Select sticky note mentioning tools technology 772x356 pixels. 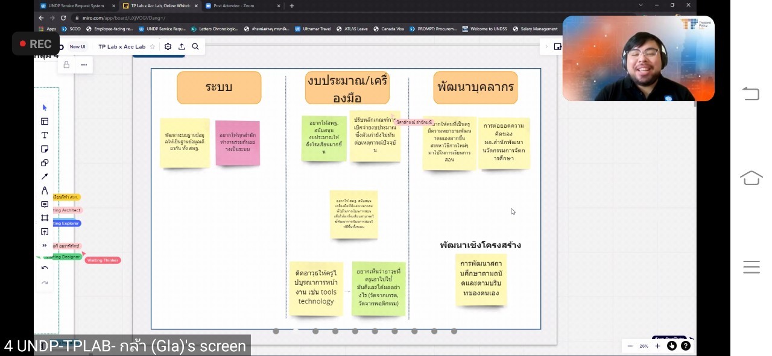(x=316, y=289)
